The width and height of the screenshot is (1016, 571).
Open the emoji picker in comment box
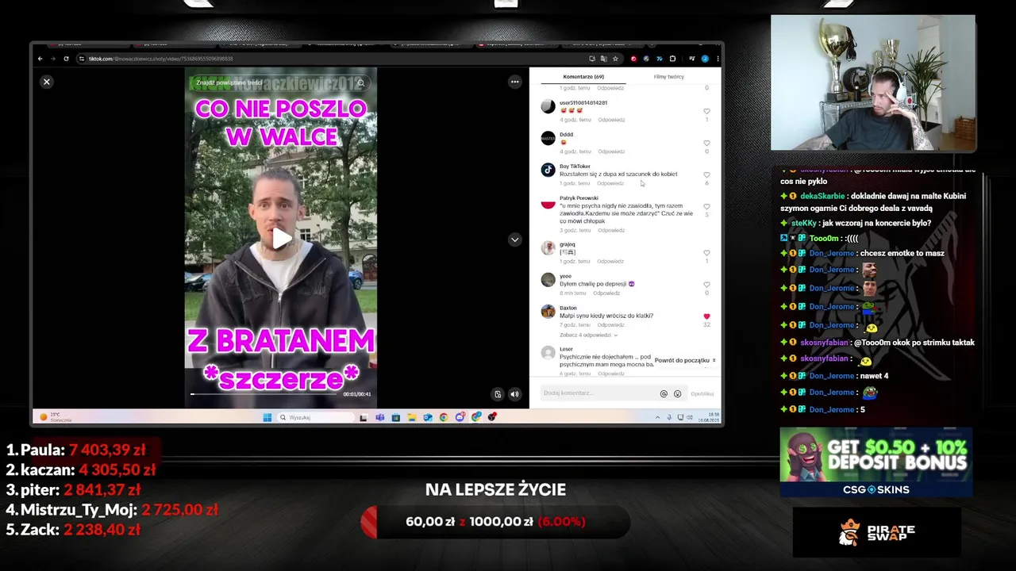(x=677, y=393)
